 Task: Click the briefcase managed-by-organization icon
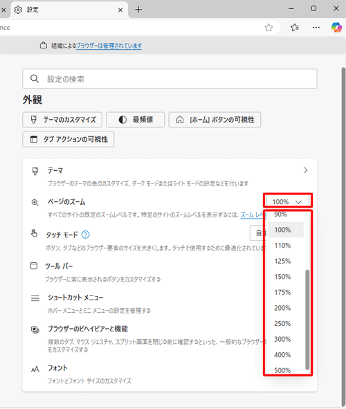point(44,46)
